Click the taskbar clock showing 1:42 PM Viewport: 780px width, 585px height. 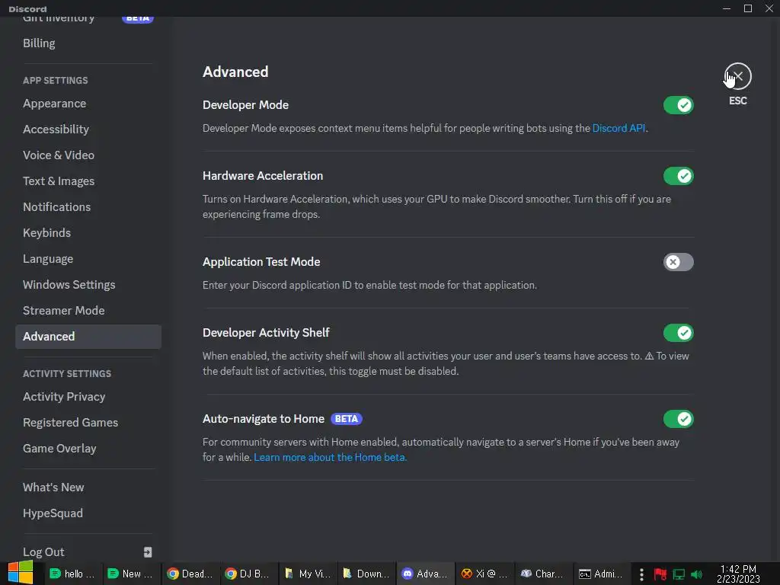[x=738, y=574]
